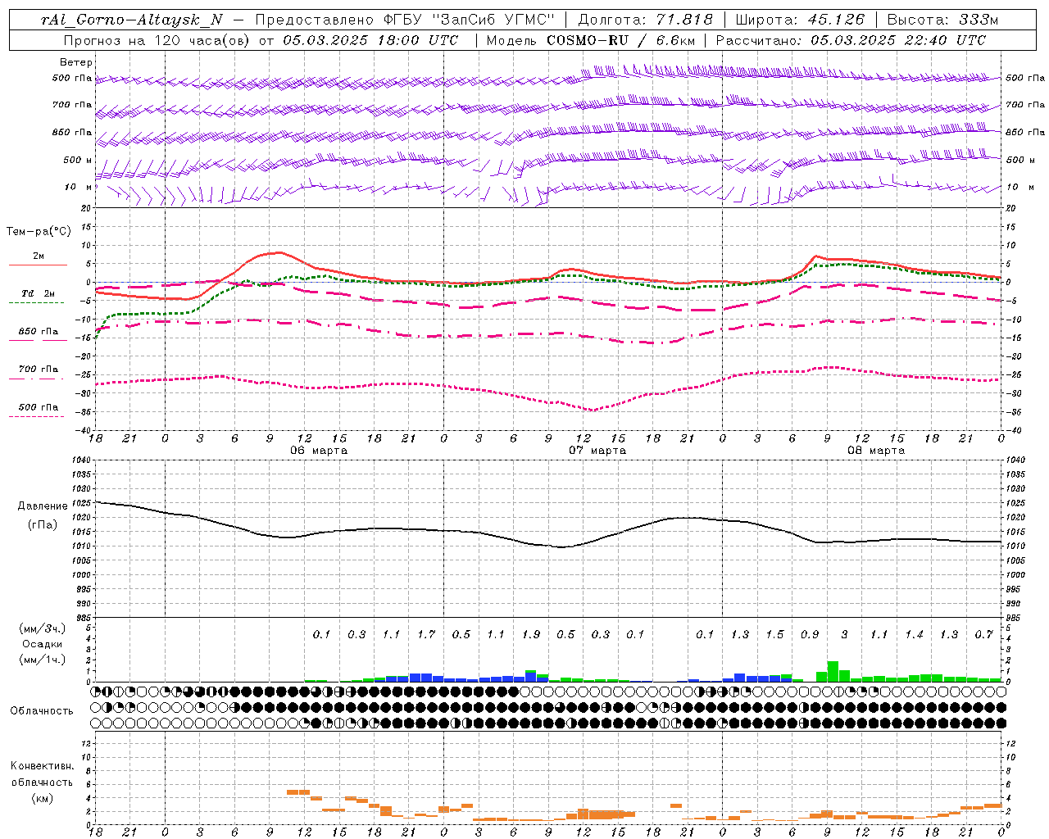Click the Ветер panel label

[x=76, y=62]
